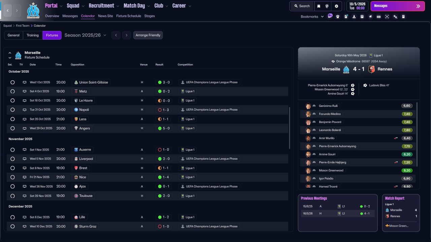This screenshot has width=431, height=242.
Task: Open the Season 2025/26 selector dropdown
Action: [86, 35]
